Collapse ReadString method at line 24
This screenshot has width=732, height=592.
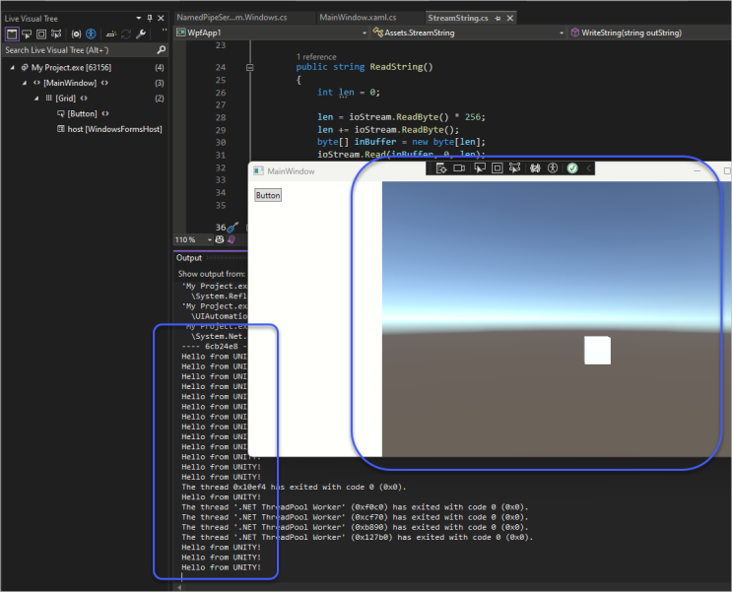(x=250, y=67)
